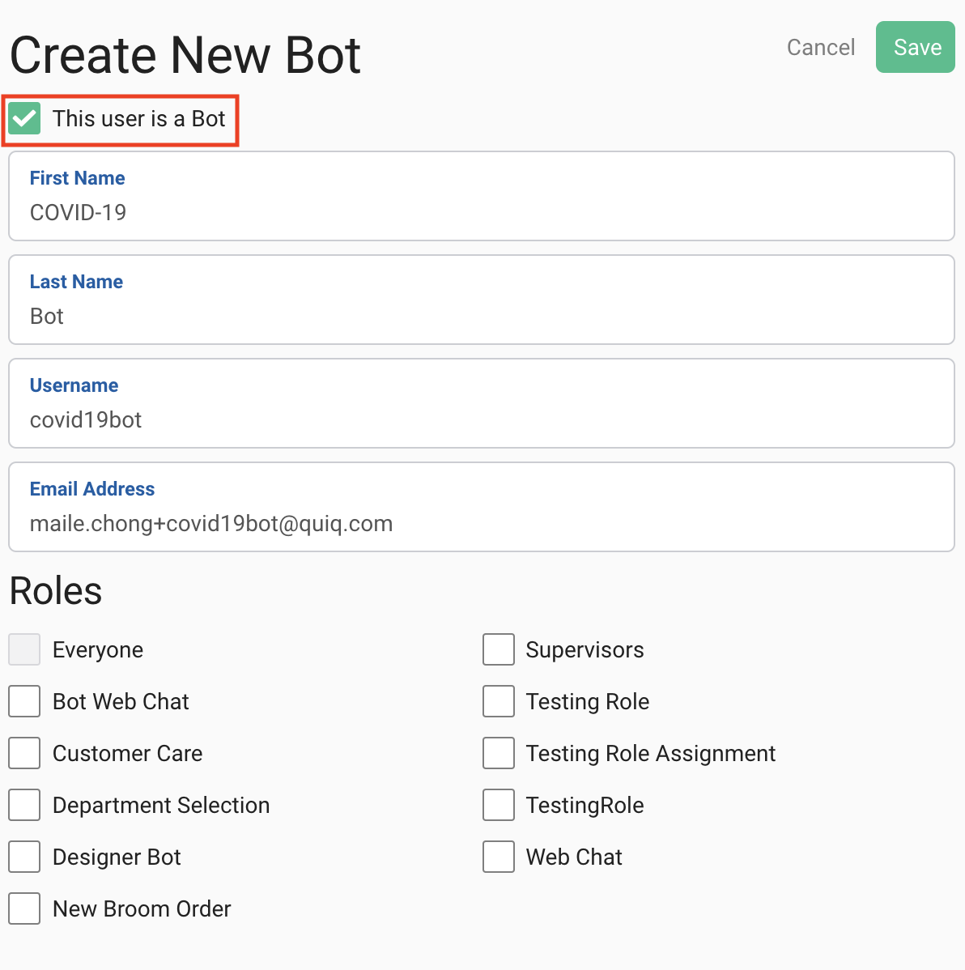Select the Supervisors role checkbox
Screen dimensions: 965x970
coord(499,649)
